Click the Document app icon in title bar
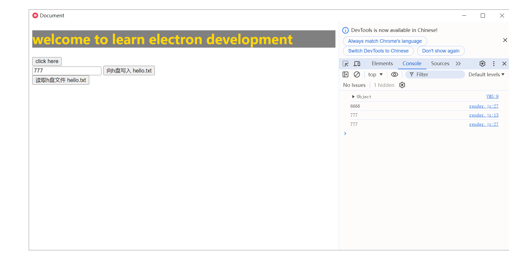This screenshot has width=509, height=256. coord(35,15)
